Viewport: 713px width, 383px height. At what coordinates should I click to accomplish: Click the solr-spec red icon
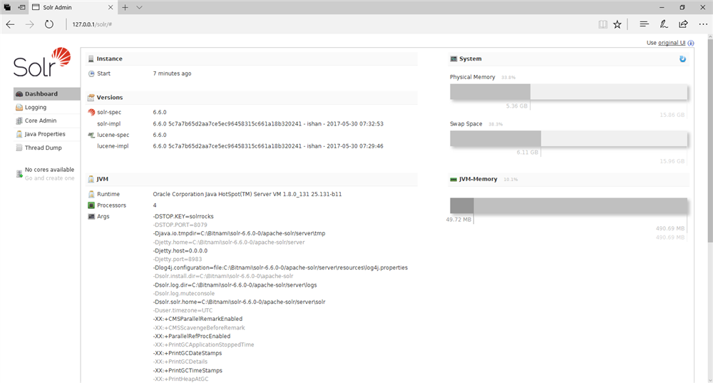click(x=91, y=113)
